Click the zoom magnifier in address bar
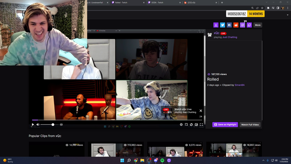The image size is (291, 164). (252, 8)
